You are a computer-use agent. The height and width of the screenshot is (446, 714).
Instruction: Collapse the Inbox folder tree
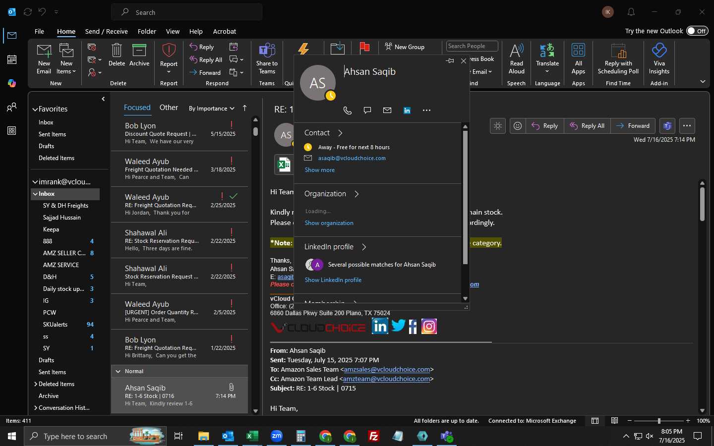[x=35, y=194]
